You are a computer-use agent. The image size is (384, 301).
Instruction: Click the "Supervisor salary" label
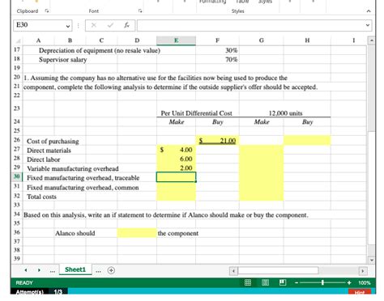[x=62, y=60]
